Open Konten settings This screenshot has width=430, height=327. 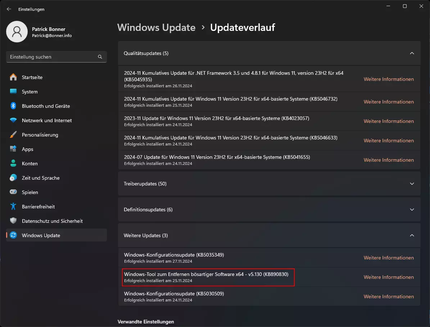[x=56, y=163]
